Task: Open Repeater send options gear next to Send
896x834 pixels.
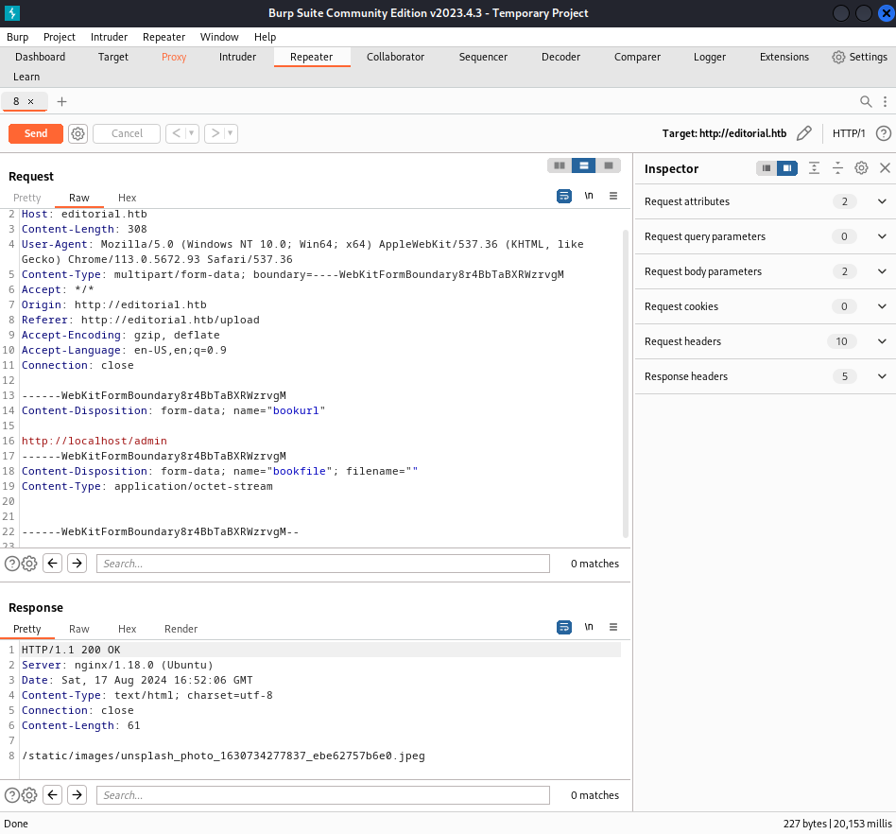Action: (x=78, y=133)
